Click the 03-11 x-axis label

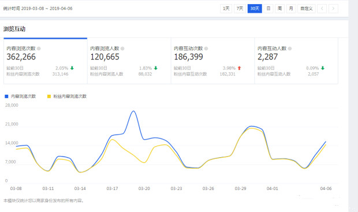[48, 189]
